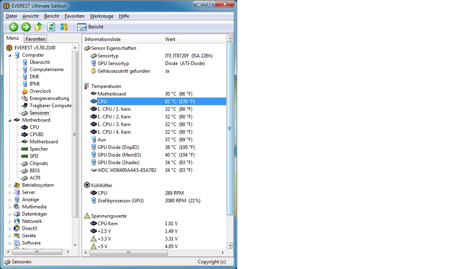Click the BIOS chip icon
Viewport: 463px width, 269px height.
[x=25, y=171]
